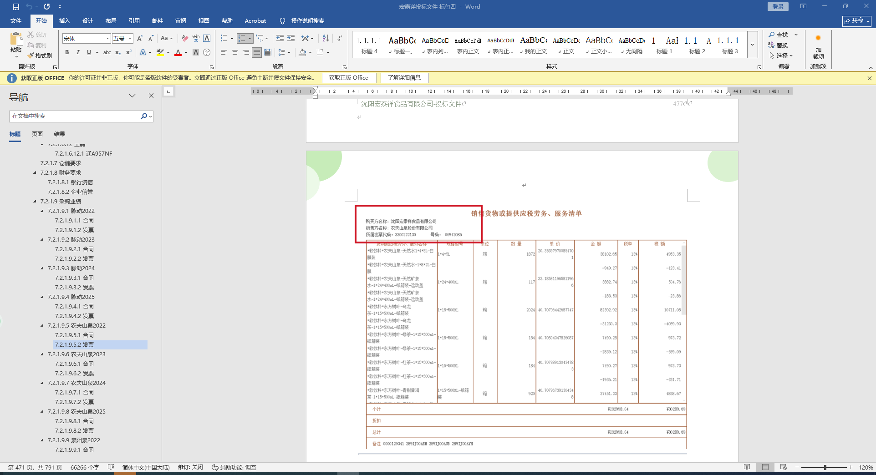Screen dimensions: 876x475
Task: Increase paragraph indent
Action: click(x=291, y=38)
